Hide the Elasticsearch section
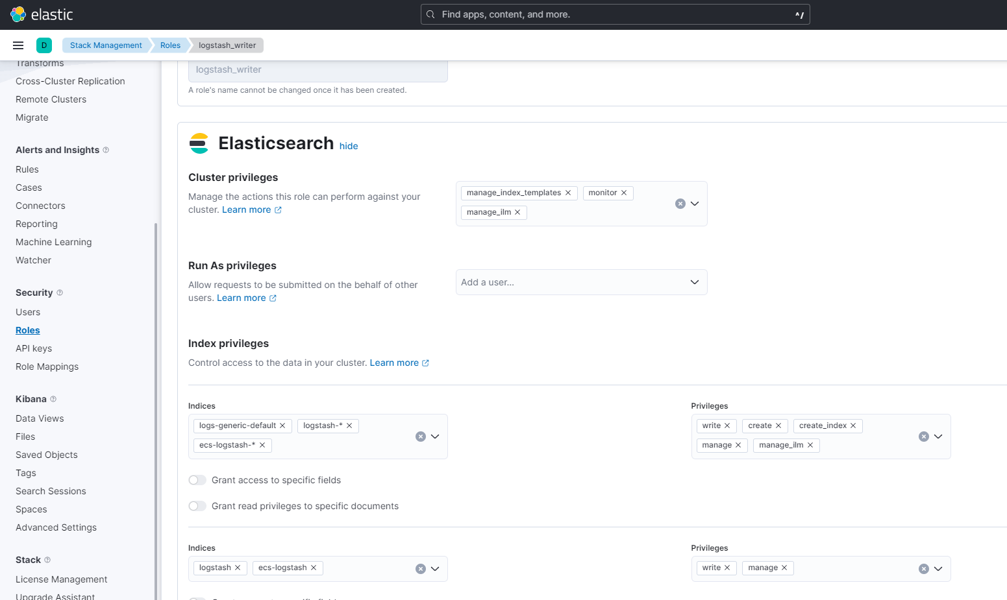1007x600 pixels. coord(349,146)
